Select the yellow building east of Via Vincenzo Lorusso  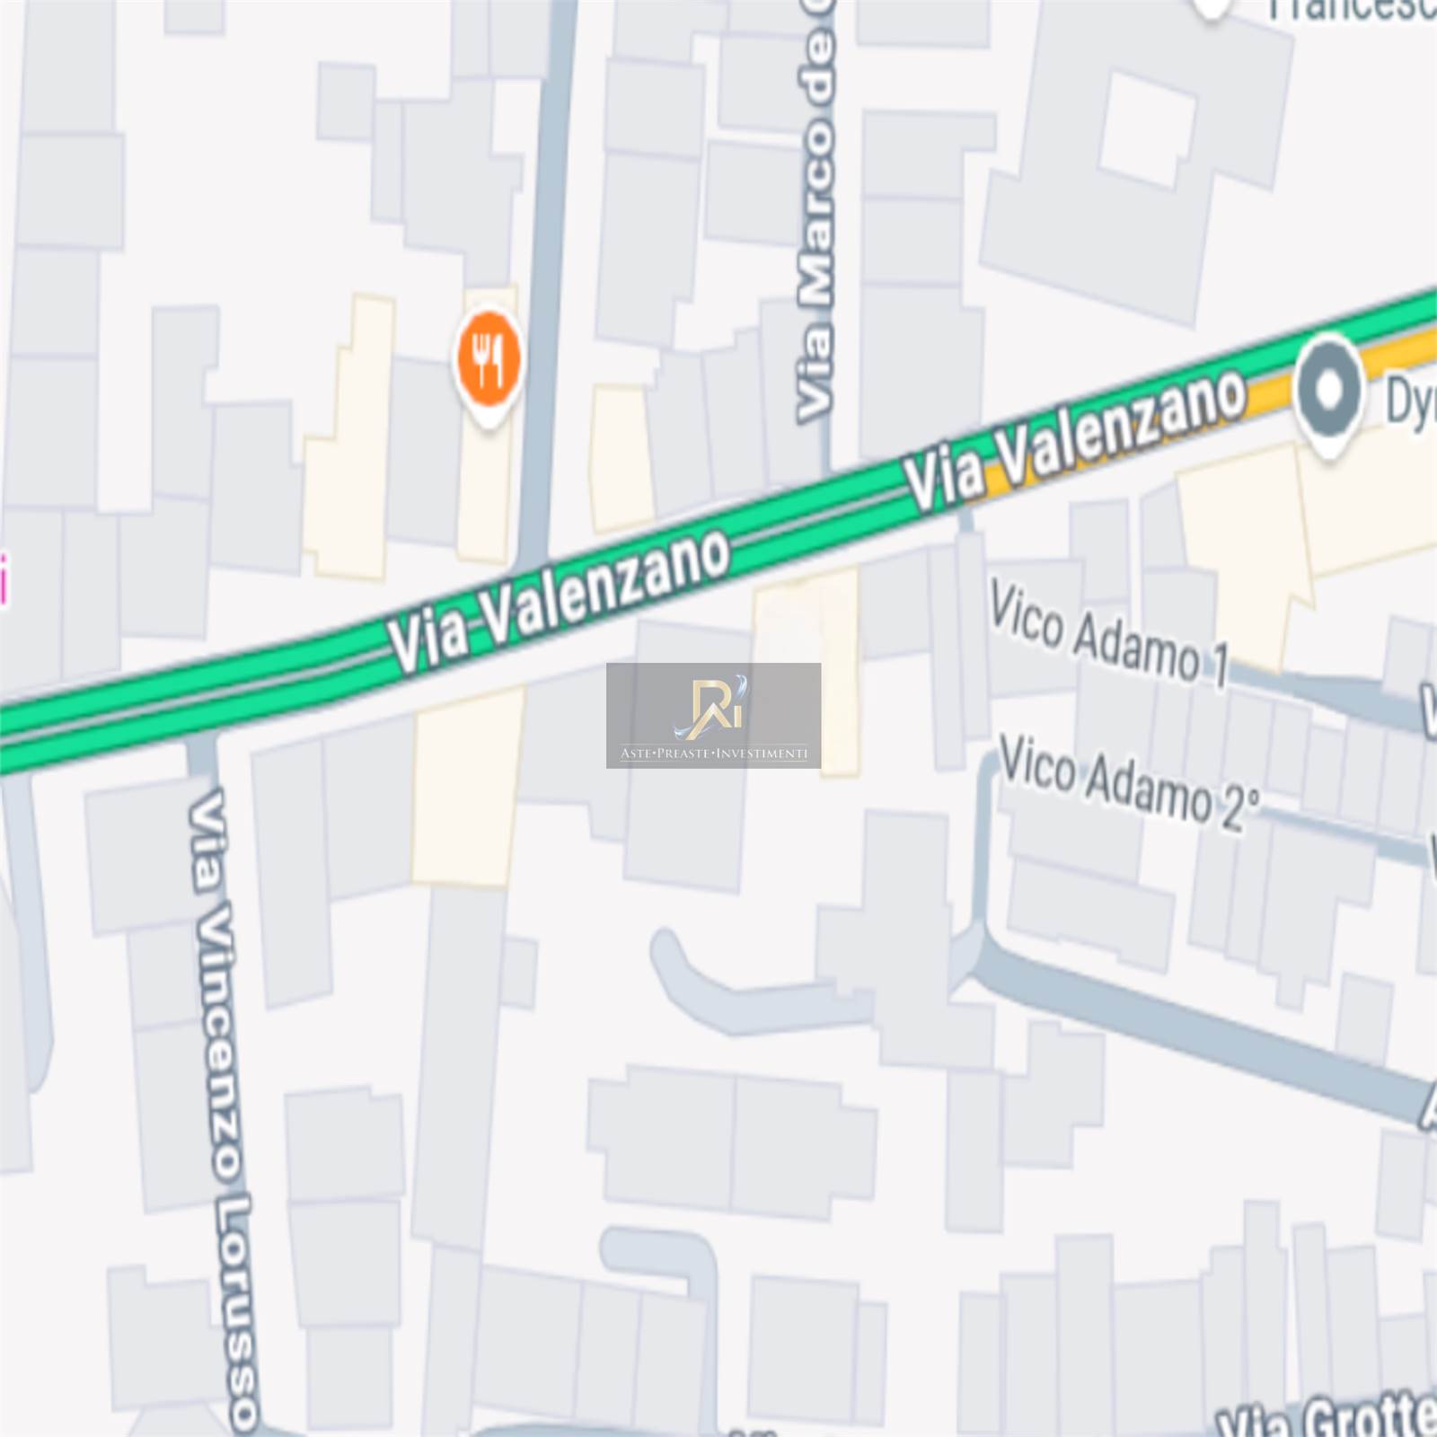point(467,787)
